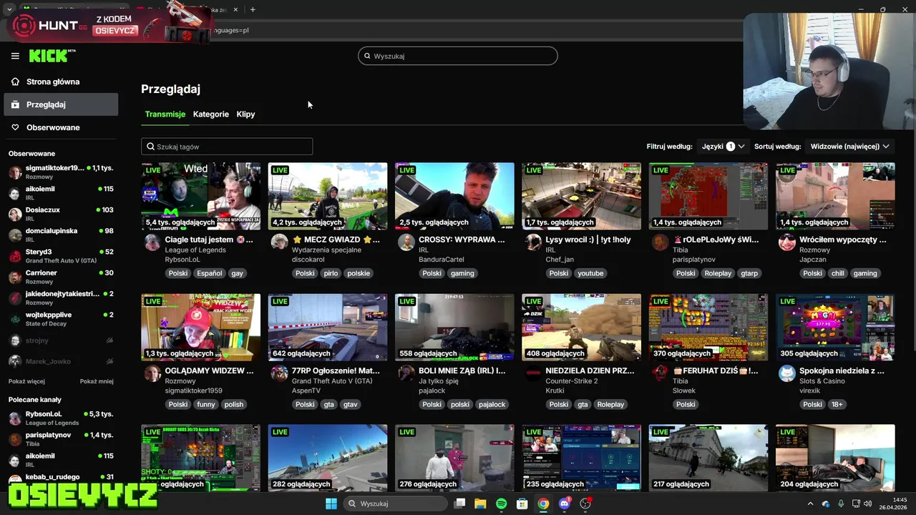Open File Explorer from taskbar
The image size is (916, 515).
click(480, 504)
